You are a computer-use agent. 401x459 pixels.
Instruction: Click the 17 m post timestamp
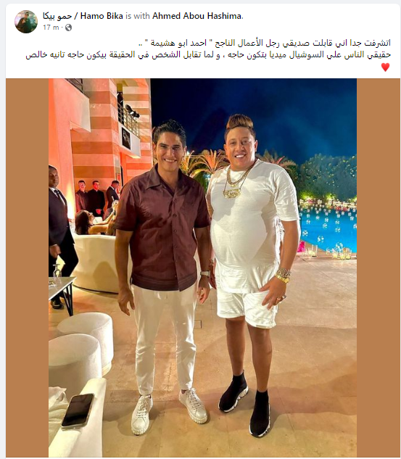[51, 28]
